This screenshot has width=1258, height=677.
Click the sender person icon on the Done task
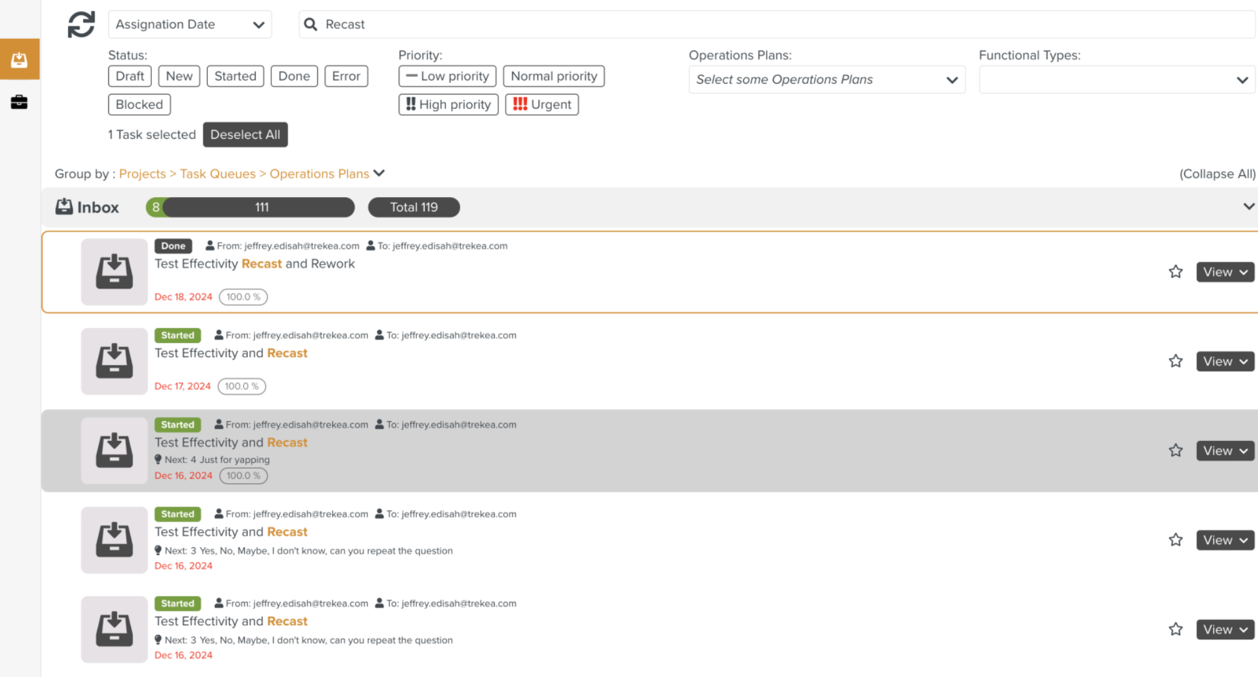point(210,245)
